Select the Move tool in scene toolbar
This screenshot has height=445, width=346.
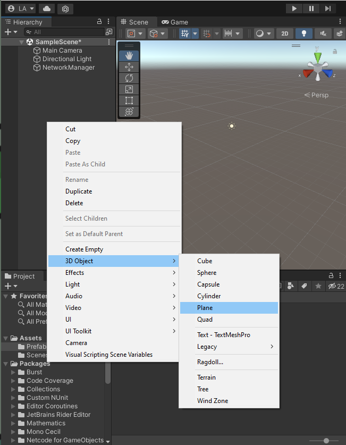[129, 67]
